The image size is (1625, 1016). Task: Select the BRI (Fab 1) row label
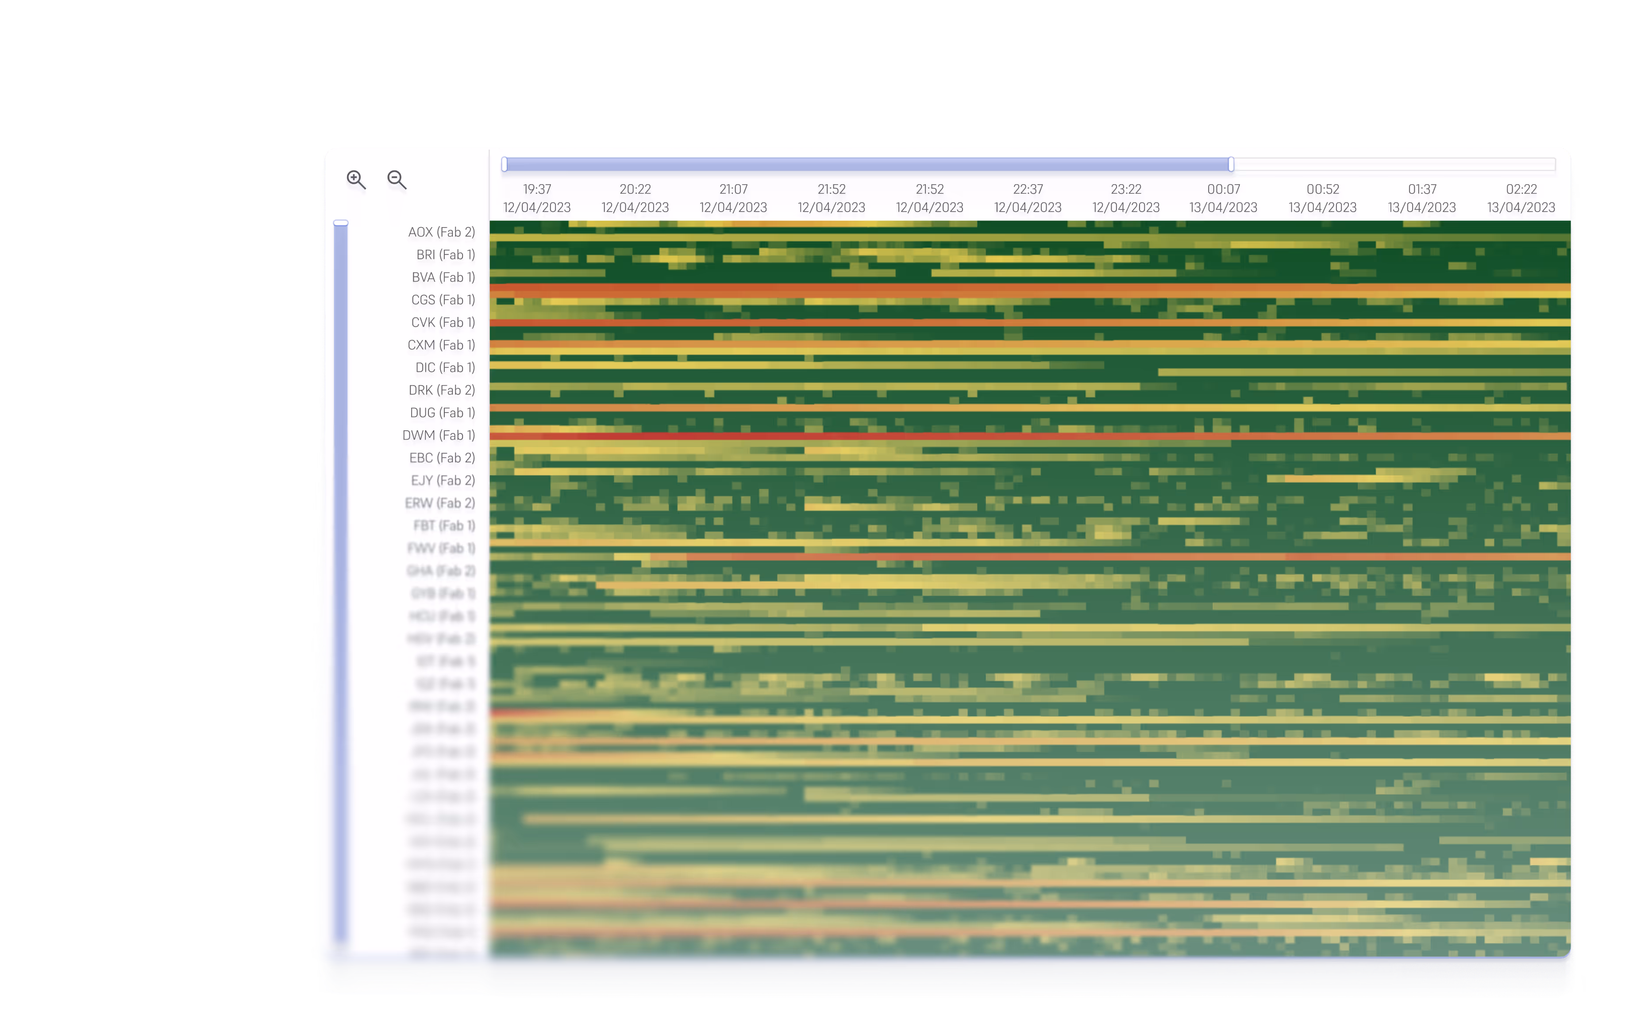click(x=445, y=255)
